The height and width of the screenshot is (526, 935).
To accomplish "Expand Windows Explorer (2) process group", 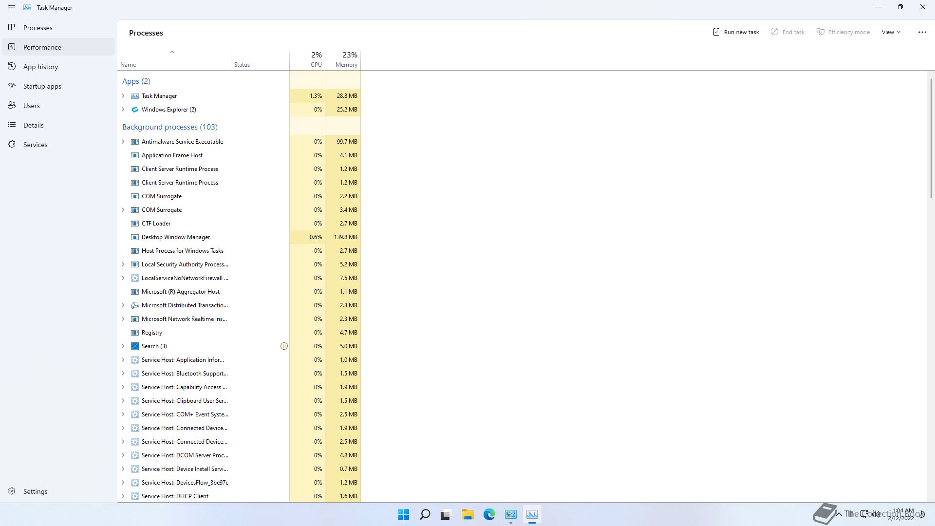I will coord(123,110).
